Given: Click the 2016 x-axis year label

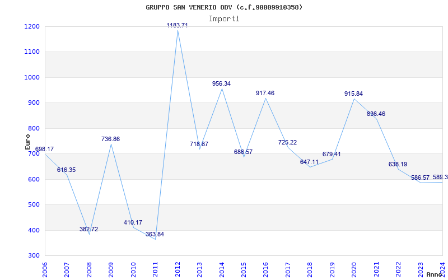Looking at the screenshot, I should pos(265,269).
